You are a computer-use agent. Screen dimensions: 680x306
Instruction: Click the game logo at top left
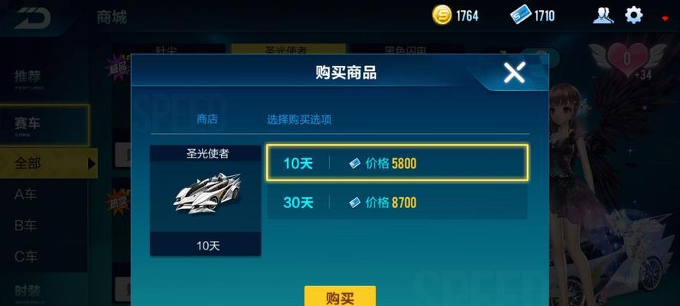[32, 18]
